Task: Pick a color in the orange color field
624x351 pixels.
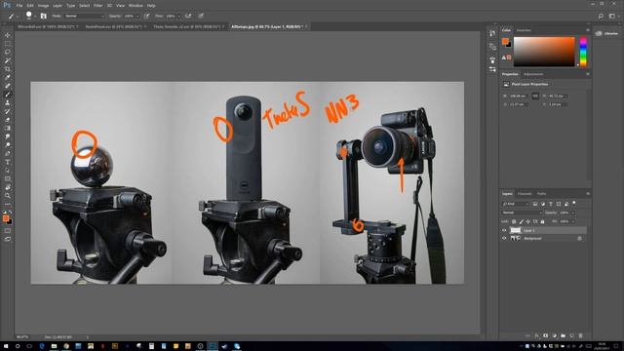Action: 544,52
